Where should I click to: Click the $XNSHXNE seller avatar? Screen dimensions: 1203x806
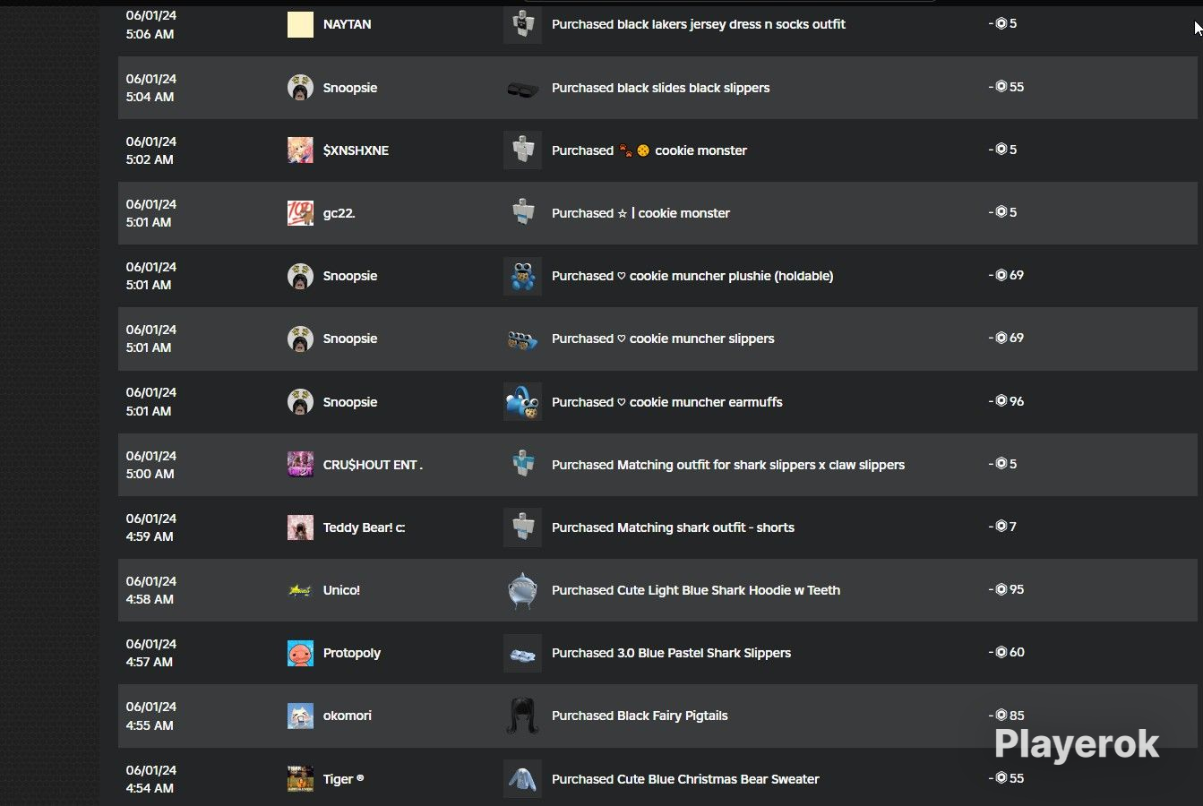tap(300, 150)
